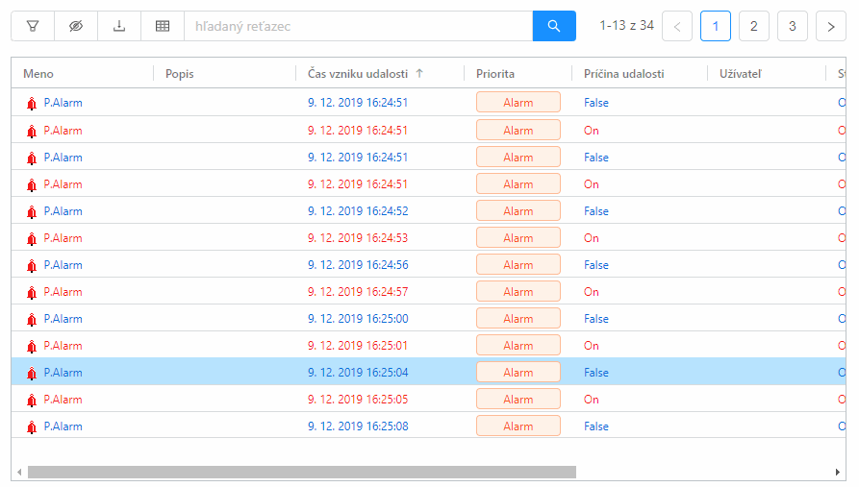Sort by the Príčina udalosti column header

tap(623, 74)
